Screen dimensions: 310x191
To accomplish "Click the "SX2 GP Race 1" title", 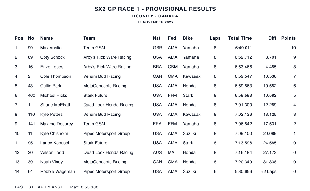I will (x=155, y=9).
